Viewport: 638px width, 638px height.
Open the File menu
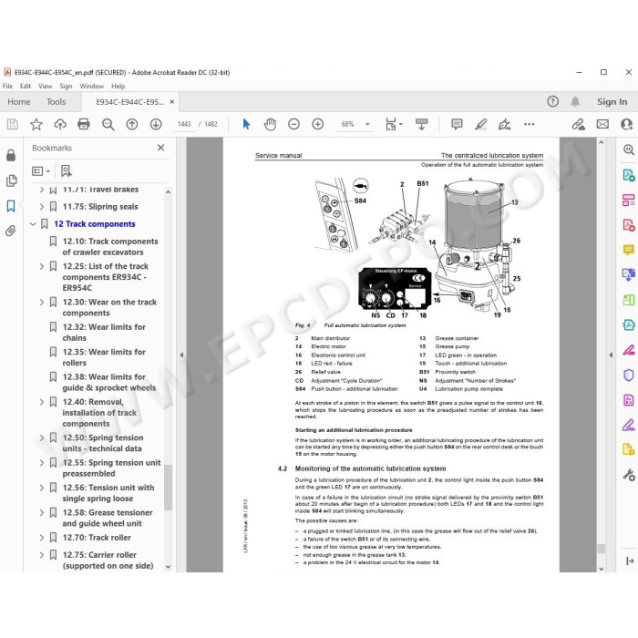tap(7, 87)
